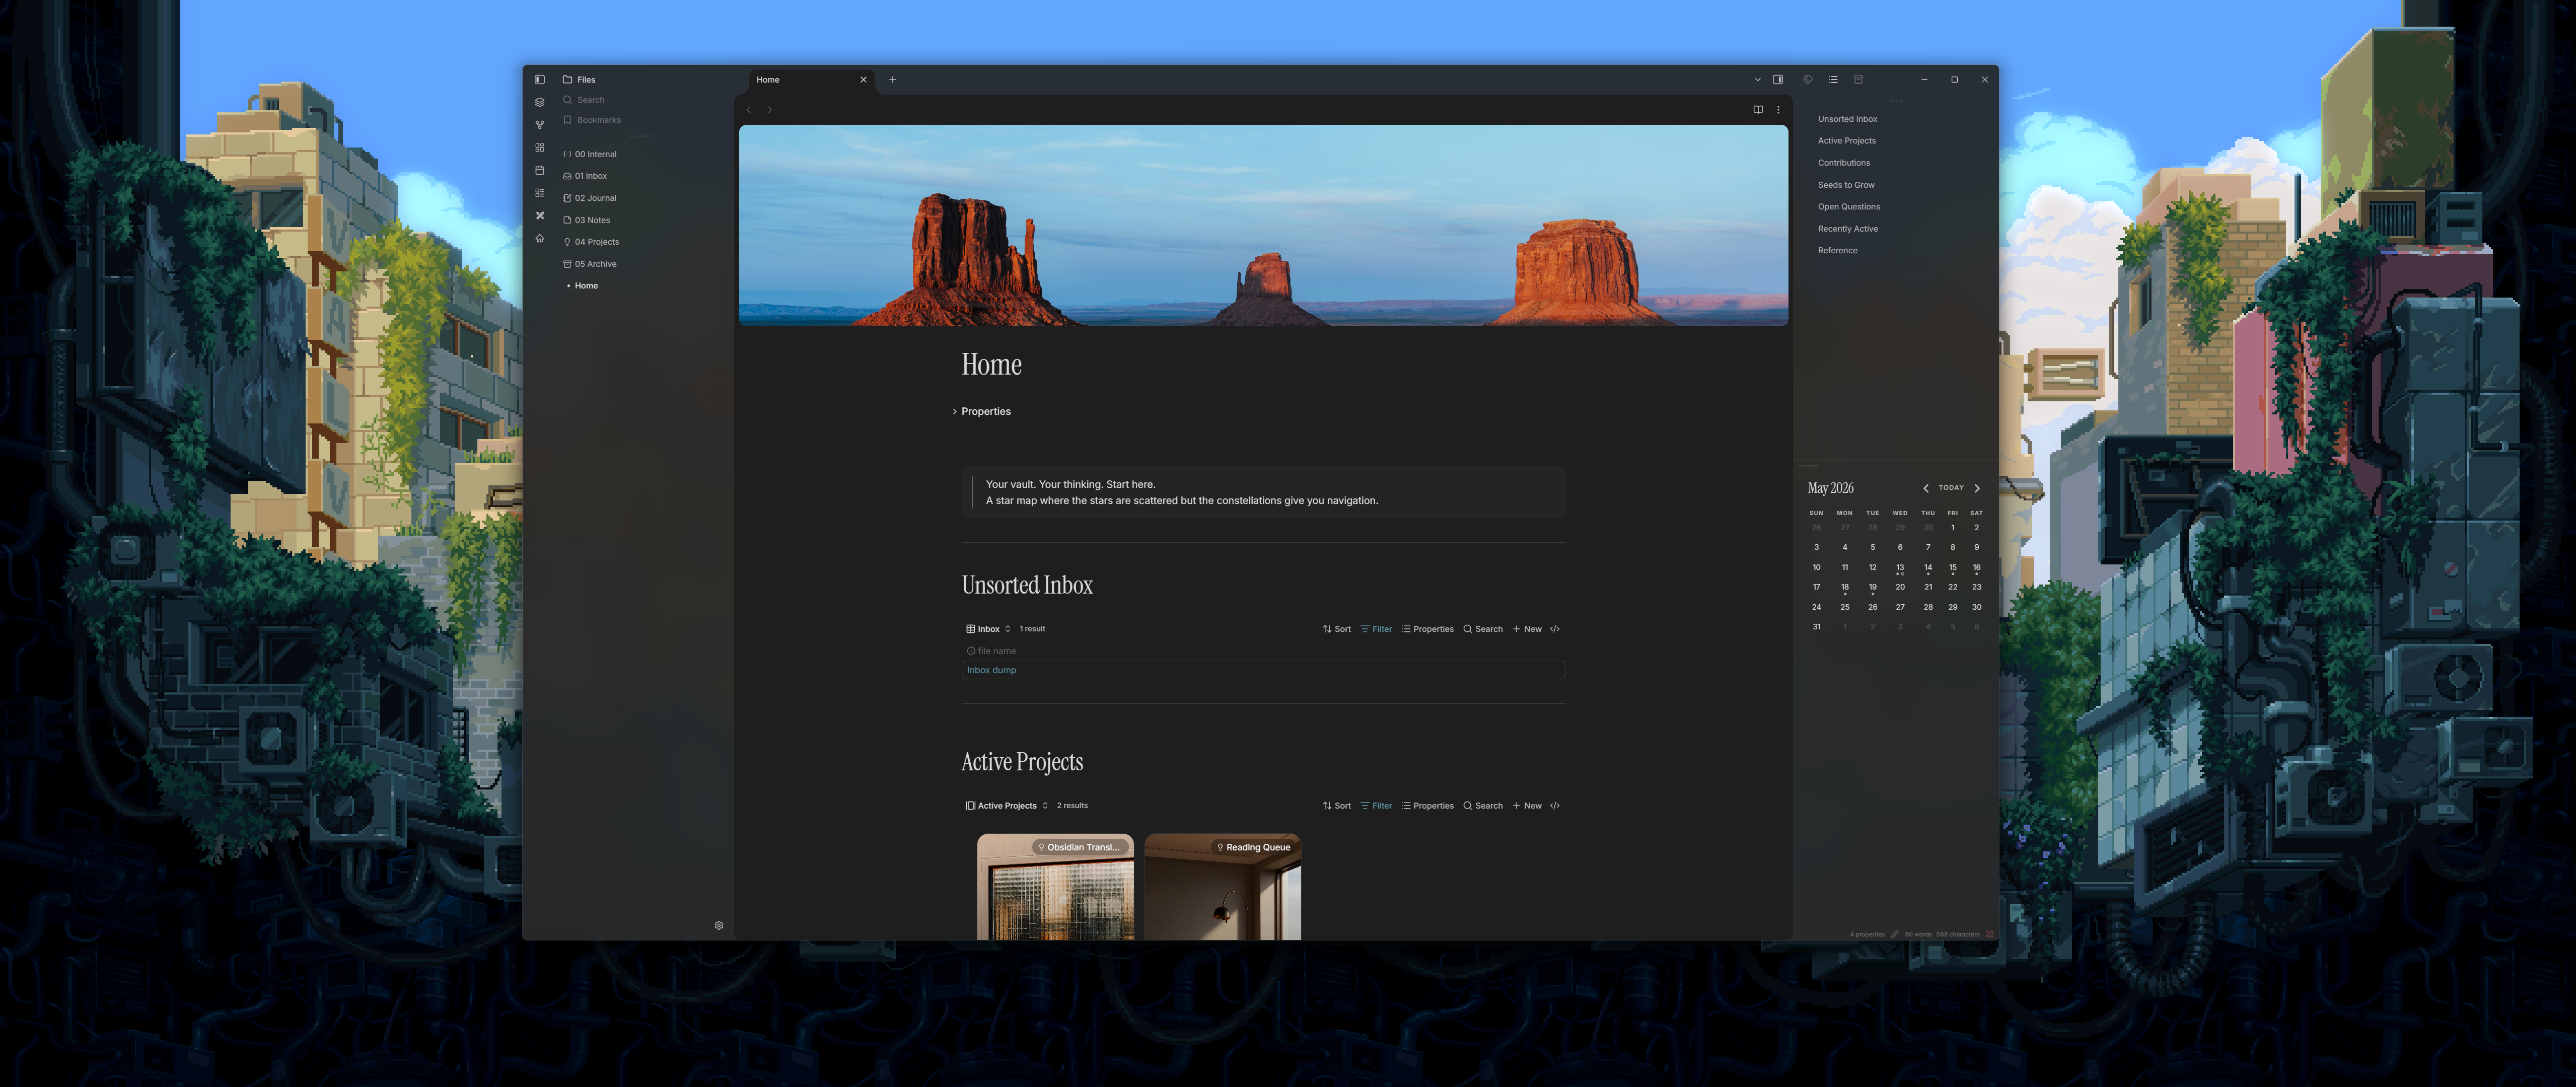Click TODAY in the calendar

[1951, 488]
